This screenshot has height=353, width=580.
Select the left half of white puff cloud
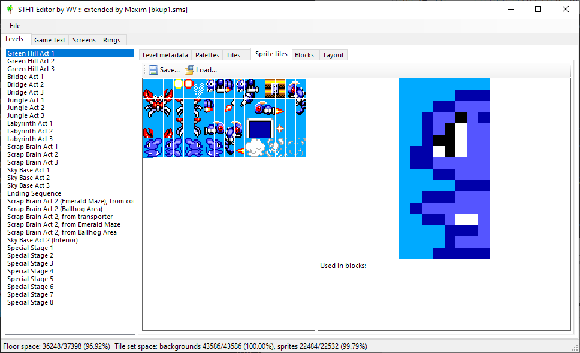click(x=250, y=148)
